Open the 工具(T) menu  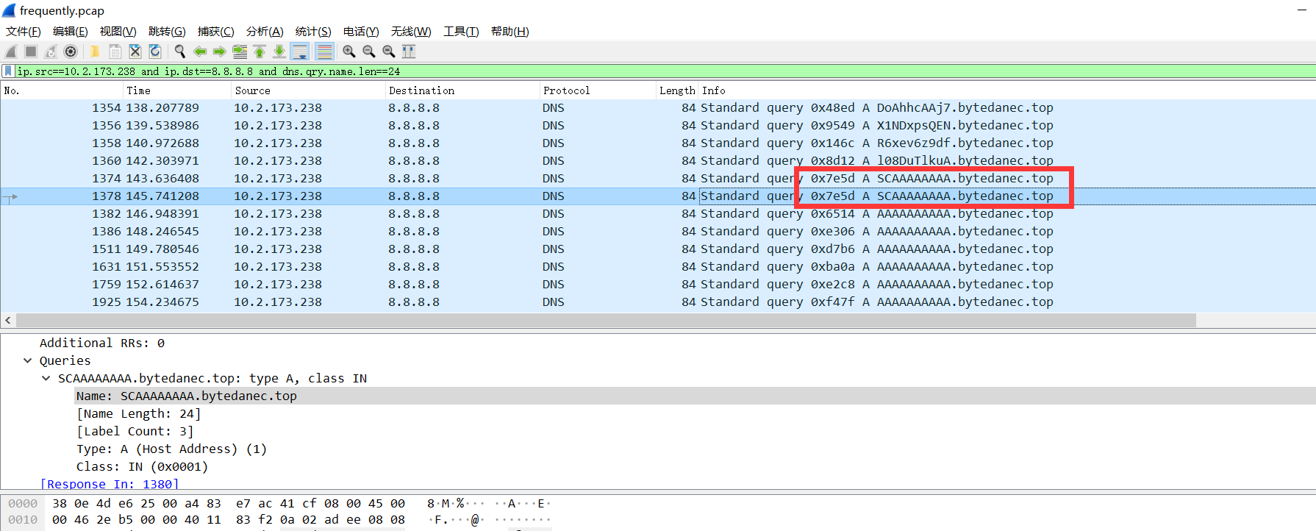pos(461,32)
